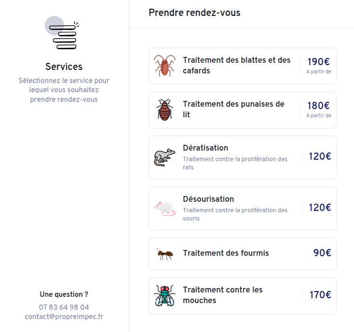The height and width of the screenshot is (332, 354).
Task: Select Traitement des blattes et des cafards
Action: pos(237,66)
